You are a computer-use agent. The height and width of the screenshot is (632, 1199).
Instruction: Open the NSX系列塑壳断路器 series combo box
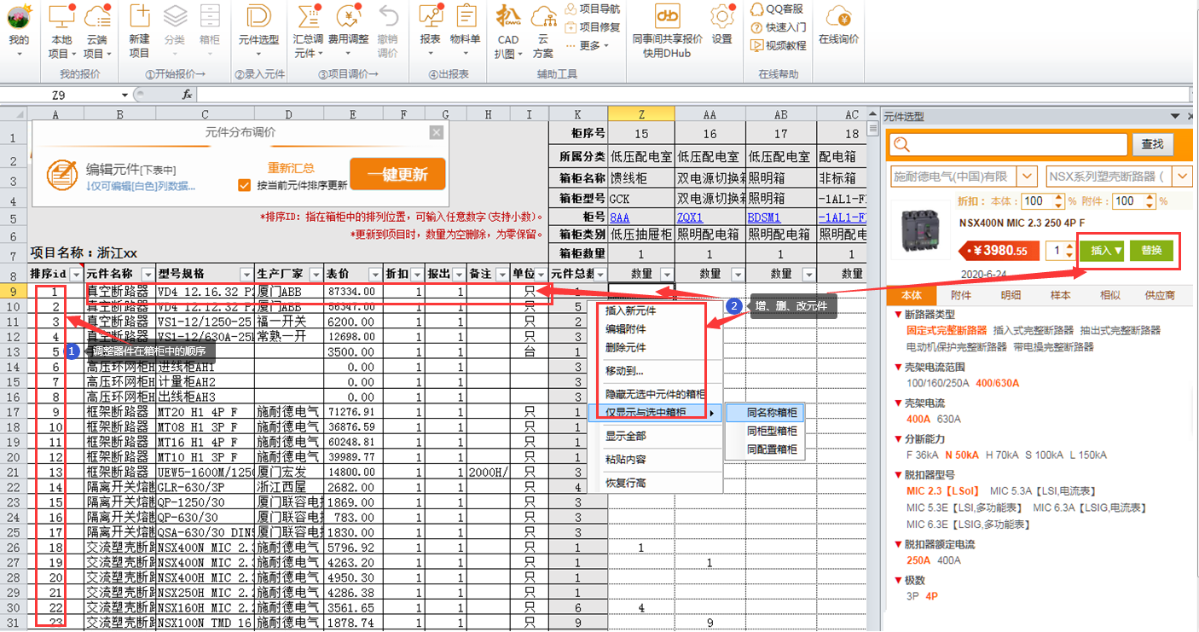pyautogui.click(x=1119, y=177)
